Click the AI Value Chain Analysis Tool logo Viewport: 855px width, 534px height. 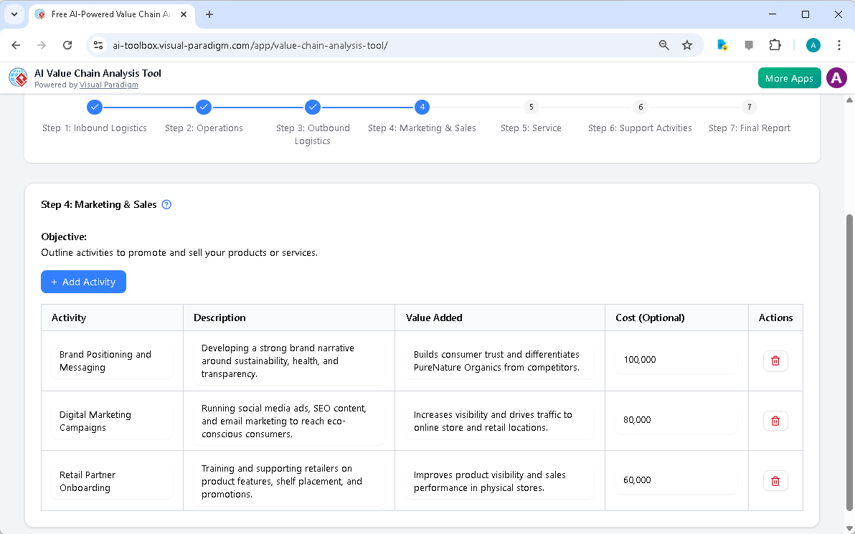17,77
